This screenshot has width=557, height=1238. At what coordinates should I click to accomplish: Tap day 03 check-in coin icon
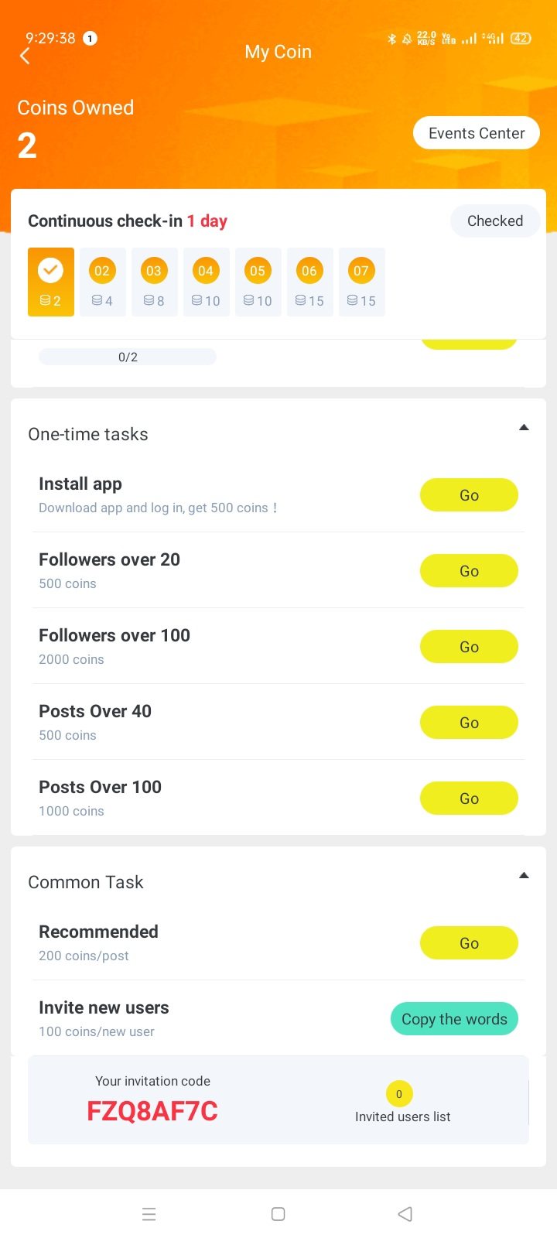tap(154, 272)
